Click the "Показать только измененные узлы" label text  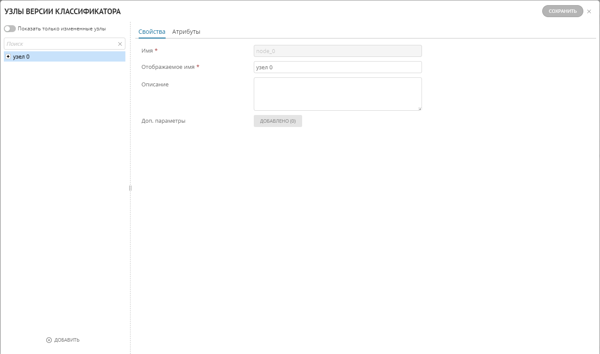pos(62,29)
